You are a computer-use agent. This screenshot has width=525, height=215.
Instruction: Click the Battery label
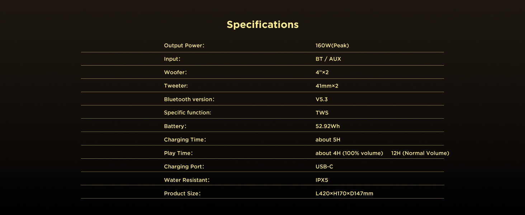click(175, 126)
